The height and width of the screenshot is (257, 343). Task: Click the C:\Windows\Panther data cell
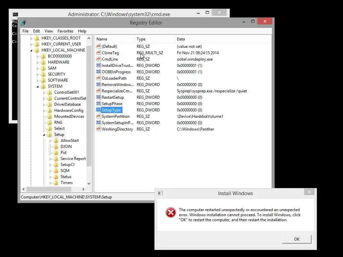(195, 129)
